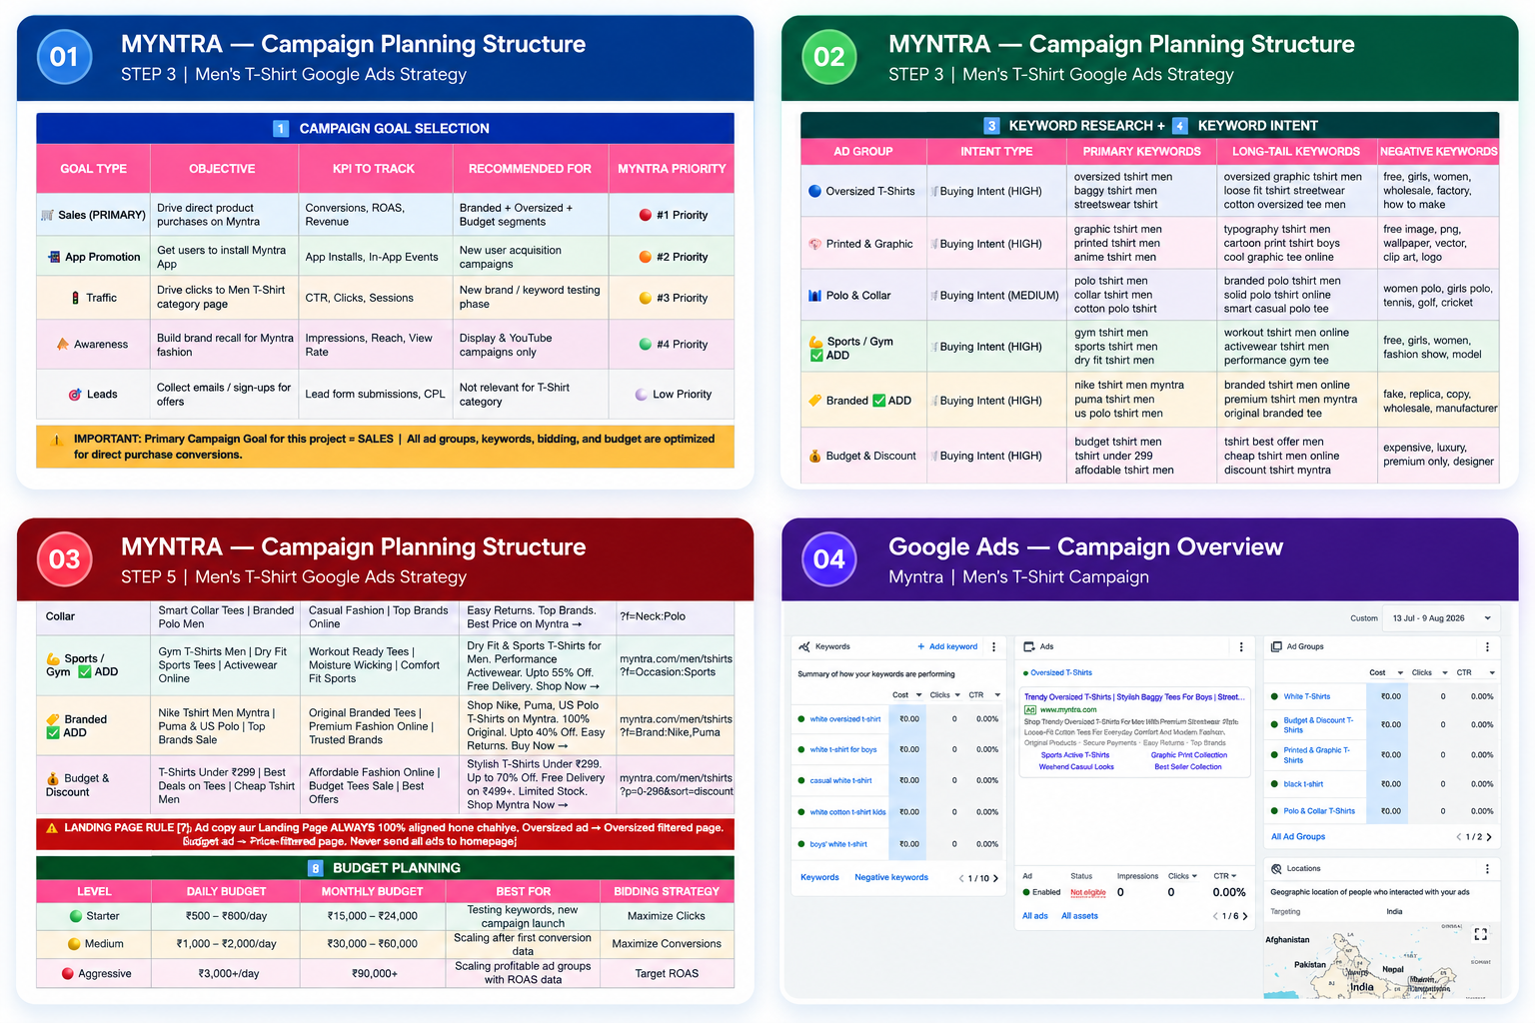Click the www.myntra.com ad URL
The height and width of the screenshot is (1023, 1535).
coord(1068,710)
